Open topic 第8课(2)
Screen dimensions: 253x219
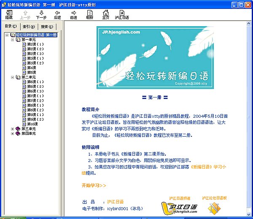(x=35, y=110)
